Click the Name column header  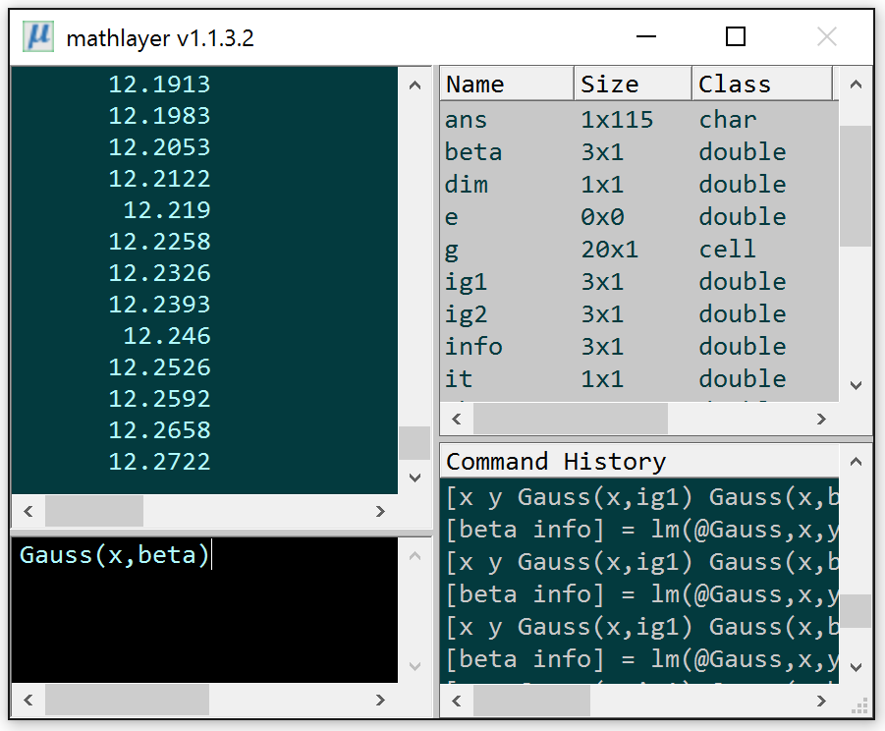[506, 84]
